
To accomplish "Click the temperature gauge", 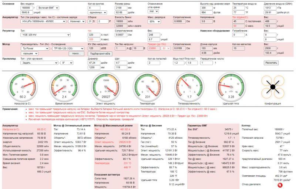I will coord(147,87).
